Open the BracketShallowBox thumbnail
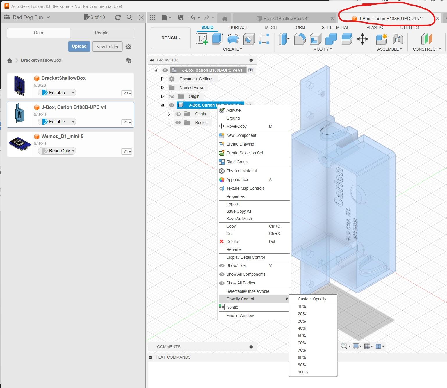The image size is (447, 388). pyautogui.click(x=20, y=86)
